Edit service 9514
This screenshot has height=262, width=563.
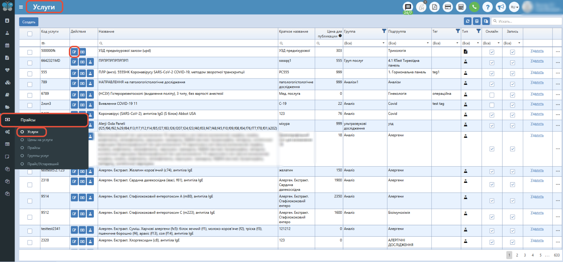pyautogui.click(x=74, y=198)
